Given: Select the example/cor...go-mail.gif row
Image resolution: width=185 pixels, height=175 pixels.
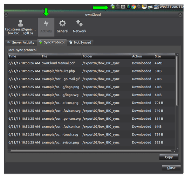Looking at the screenshot, I should tap(91, 79).
